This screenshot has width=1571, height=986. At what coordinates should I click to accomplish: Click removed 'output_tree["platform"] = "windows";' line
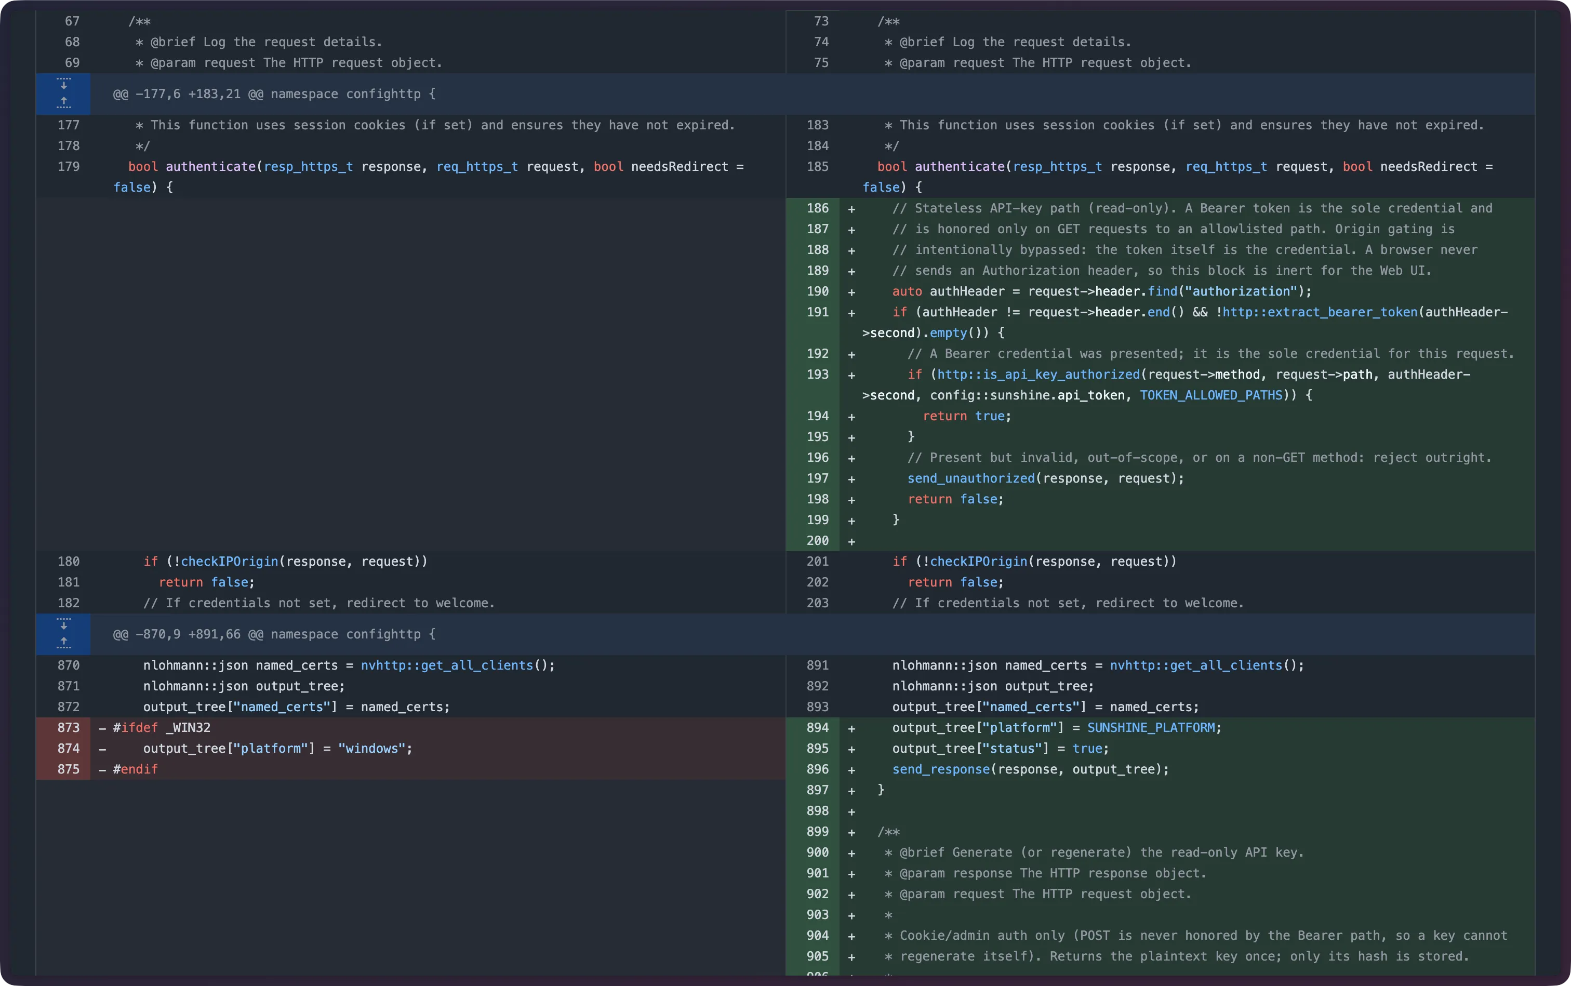point(278,749)
